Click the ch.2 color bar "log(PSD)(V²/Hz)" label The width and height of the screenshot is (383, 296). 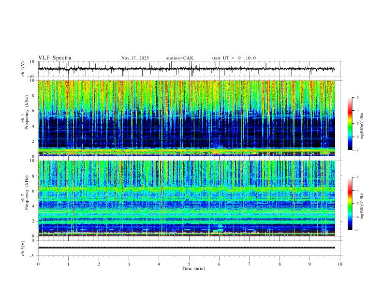[x=362, y=206]
